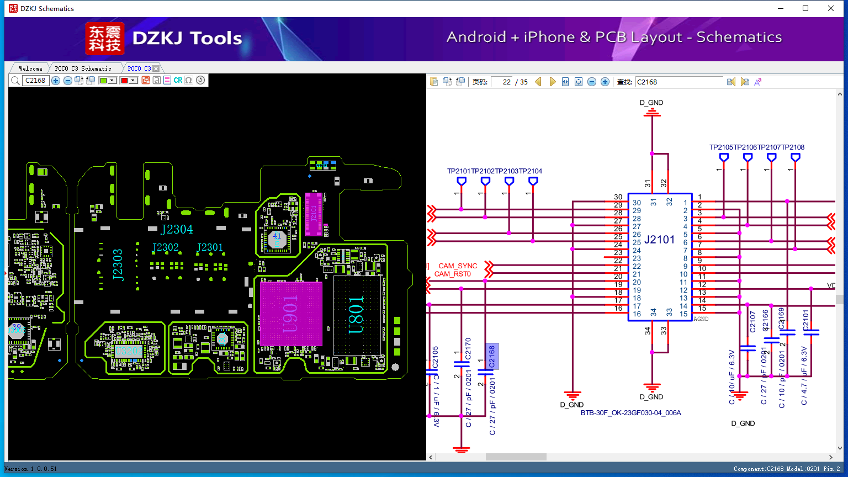Close the POCO C3 tab
This screenshot has height=477, width=848.
(156, 68)
